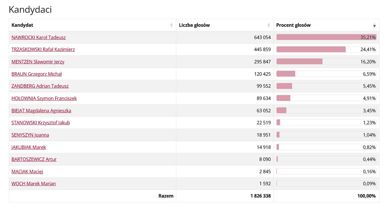Open WOCH Marek Marian link
Image resolution: width=388 pixels, height=212 pixels.
33,184
